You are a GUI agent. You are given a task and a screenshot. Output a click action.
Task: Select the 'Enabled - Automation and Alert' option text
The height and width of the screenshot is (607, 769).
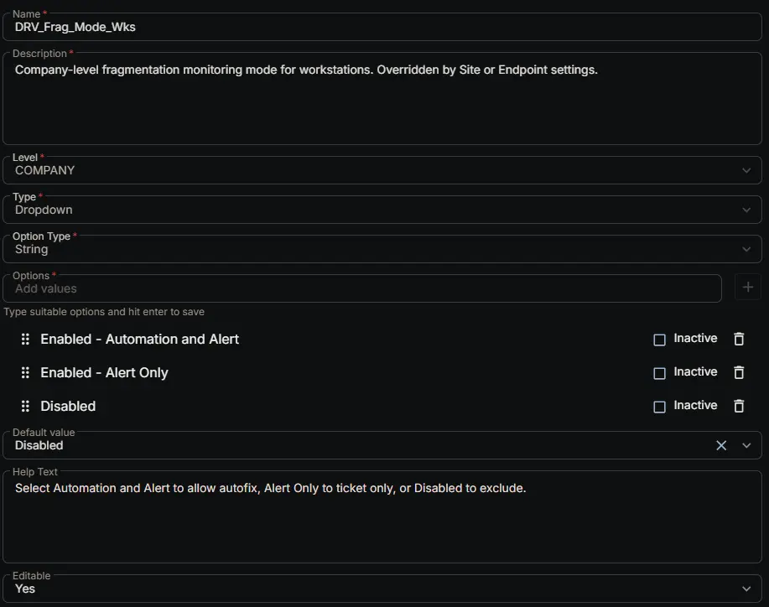[140, 340]
